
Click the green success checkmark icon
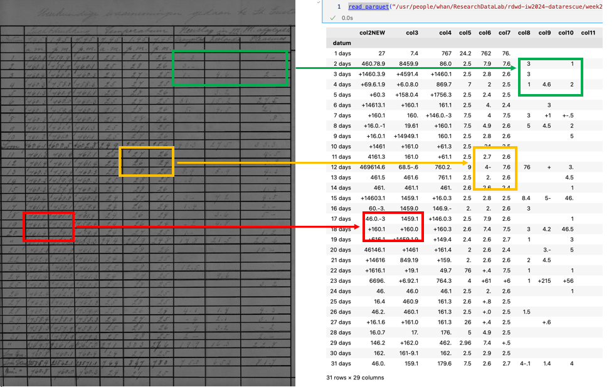coord(332,18)
